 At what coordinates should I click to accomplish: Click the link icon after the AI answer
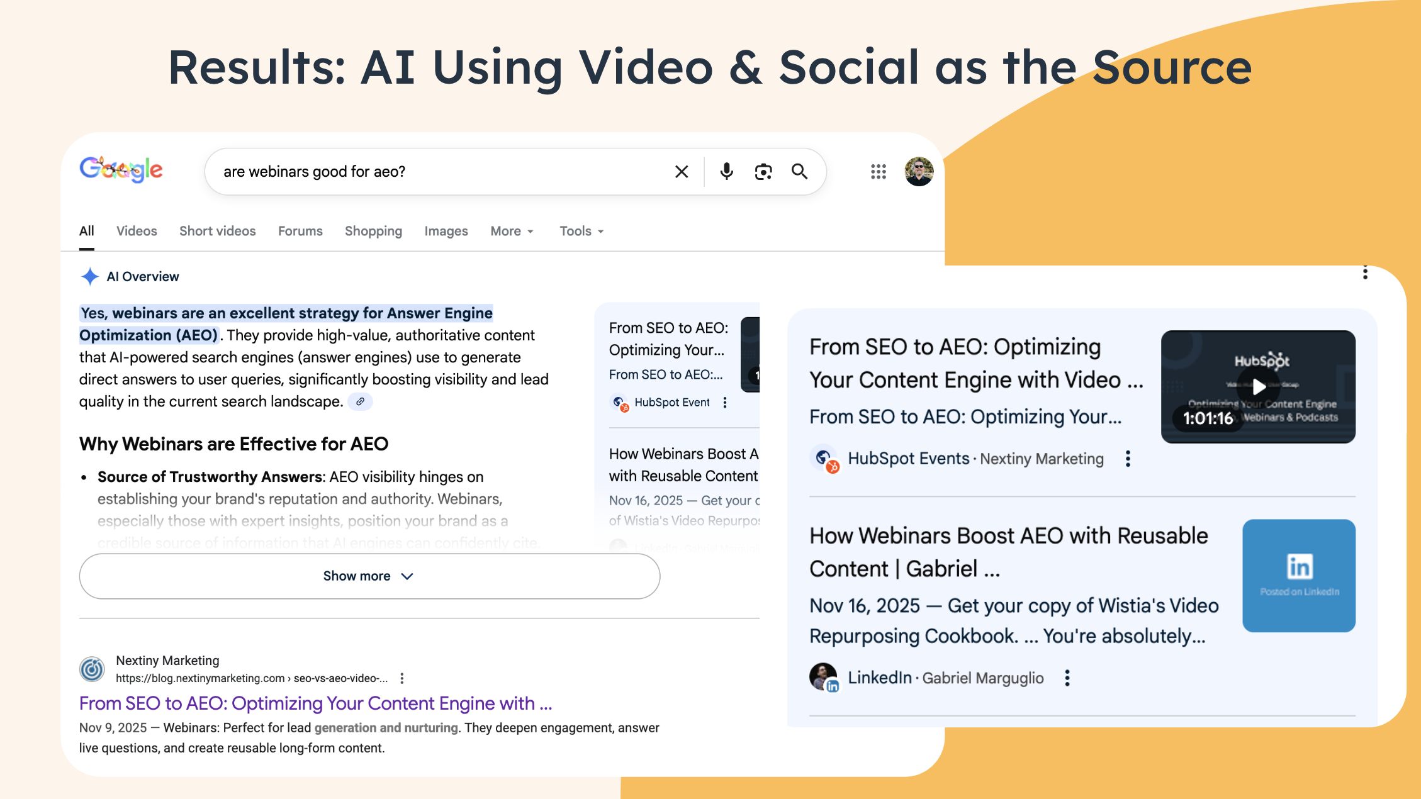(x=360, y=401)
